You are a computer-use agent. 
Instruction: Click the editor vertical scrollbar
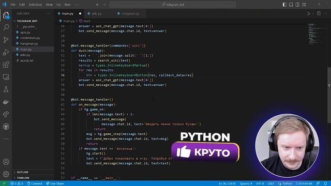click(x=329, y=95)
